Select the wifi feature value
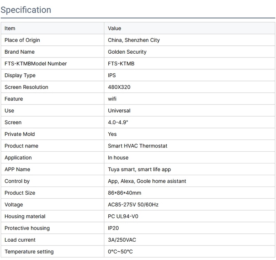The height and width of the screenshot is (260, 276). (x=112, y=99)
